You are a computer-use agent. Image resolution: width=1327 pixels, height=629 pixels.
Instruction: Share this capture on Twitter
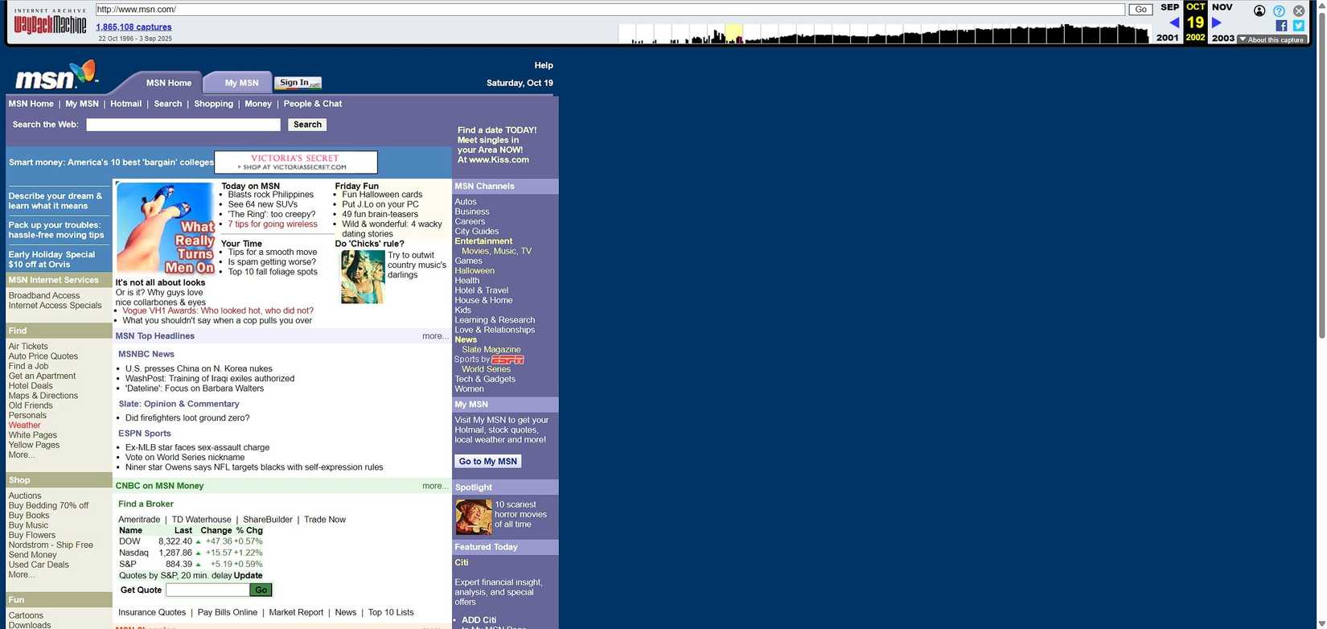tap(1299, 26)
